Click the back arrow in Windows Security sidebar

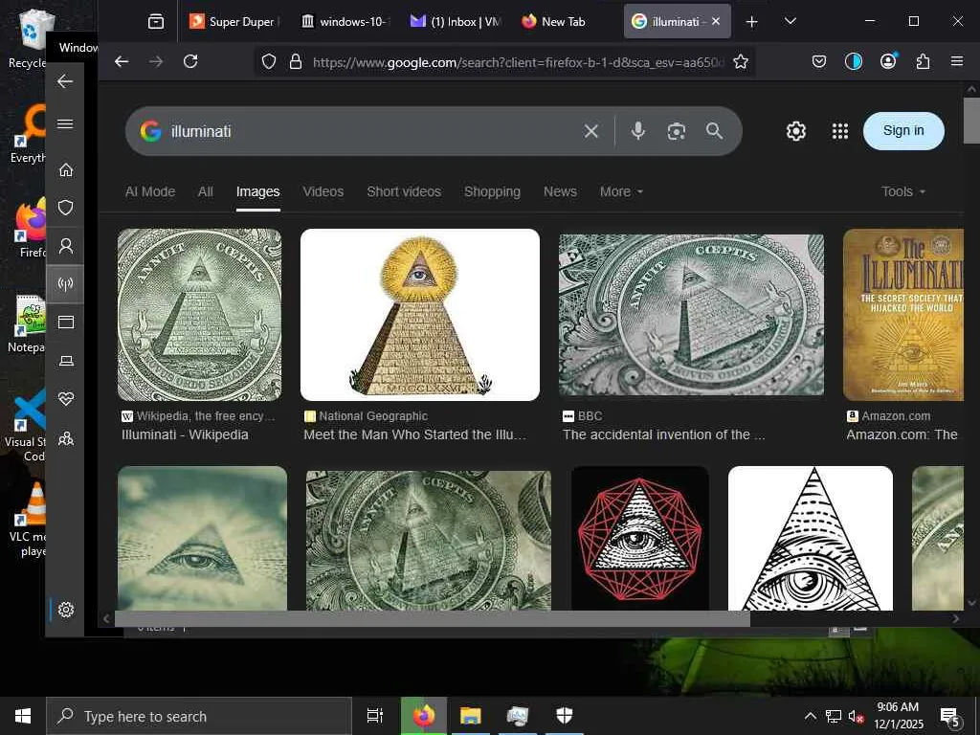(x=65, y=81)
